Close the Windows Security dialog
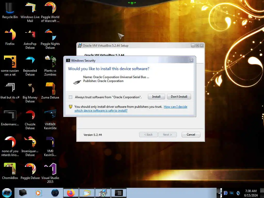The image size is (264, 198). (x=192, y=60)
